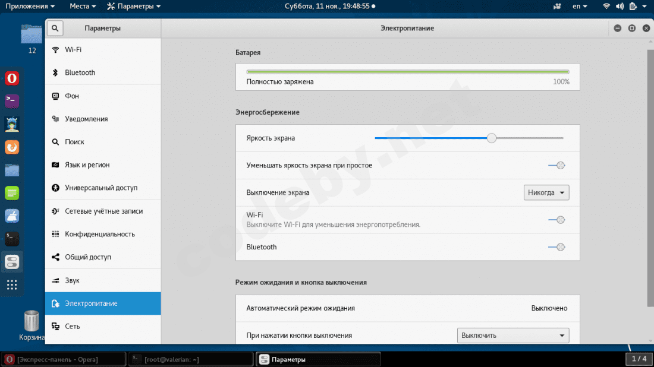Click the battery charge progress bar

coord(407,72)
